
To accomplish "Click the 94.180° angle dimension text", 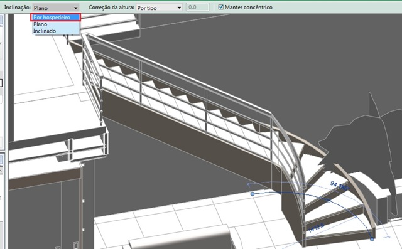I will click(339, 186).
